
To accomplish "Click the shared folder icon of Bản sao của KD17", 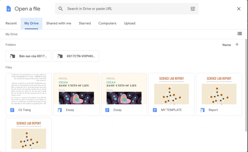I will (13, 56).
